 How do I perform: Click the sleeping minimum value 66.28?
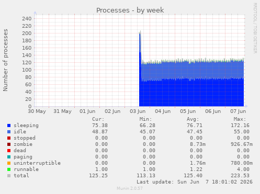(148, 125)
